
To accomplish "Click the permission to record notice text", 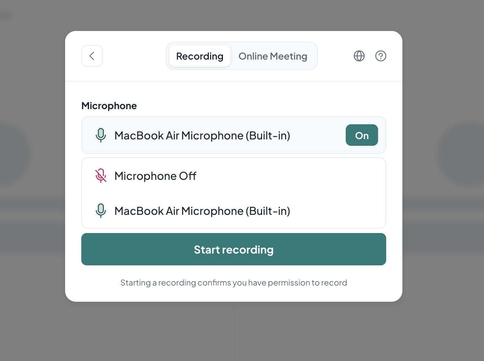I will point(234,283).
